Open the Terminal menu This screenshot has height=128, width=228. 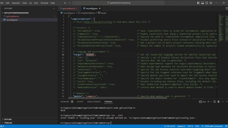[x=44, y=3]
